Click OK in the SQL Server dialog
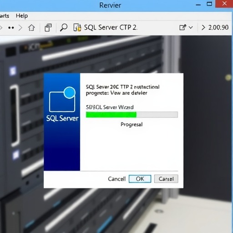This screenshot has width=233, height=233. 140,179
